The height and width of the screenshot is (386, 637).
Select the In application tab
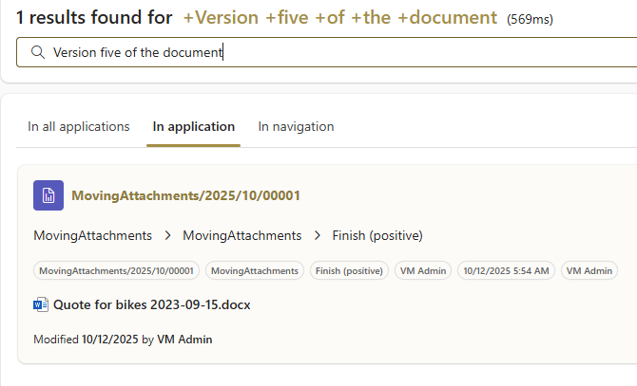[193, 126]
